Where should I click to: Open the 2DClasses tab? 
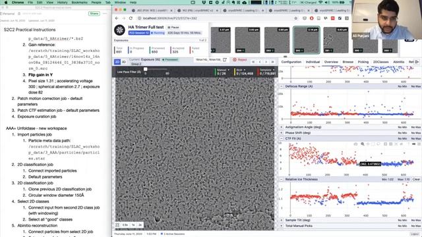pos(381,62)
